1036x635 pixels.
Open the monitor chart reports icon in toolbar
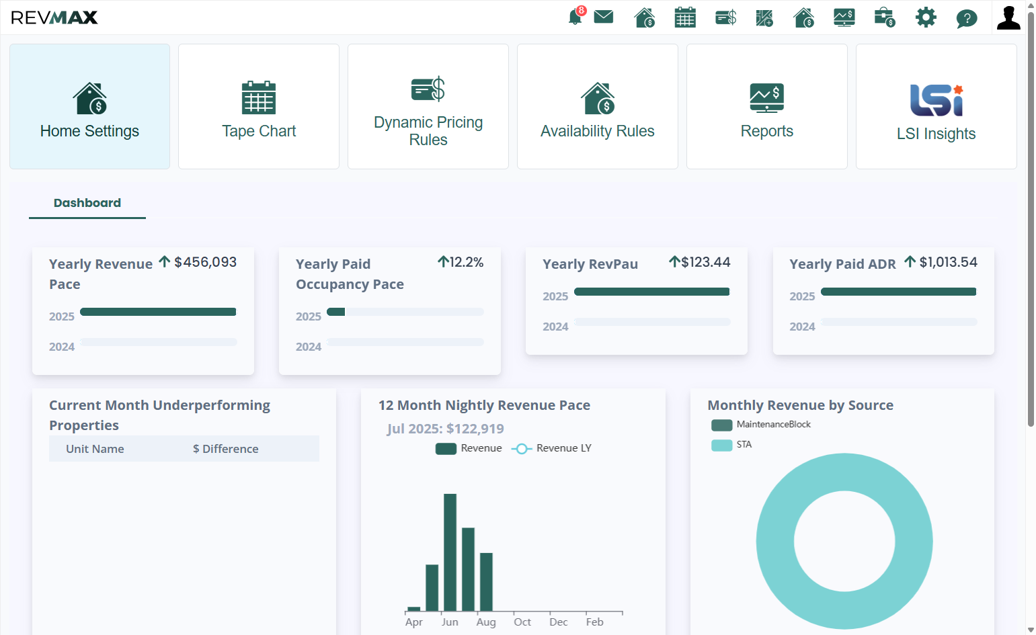point(844,17)
